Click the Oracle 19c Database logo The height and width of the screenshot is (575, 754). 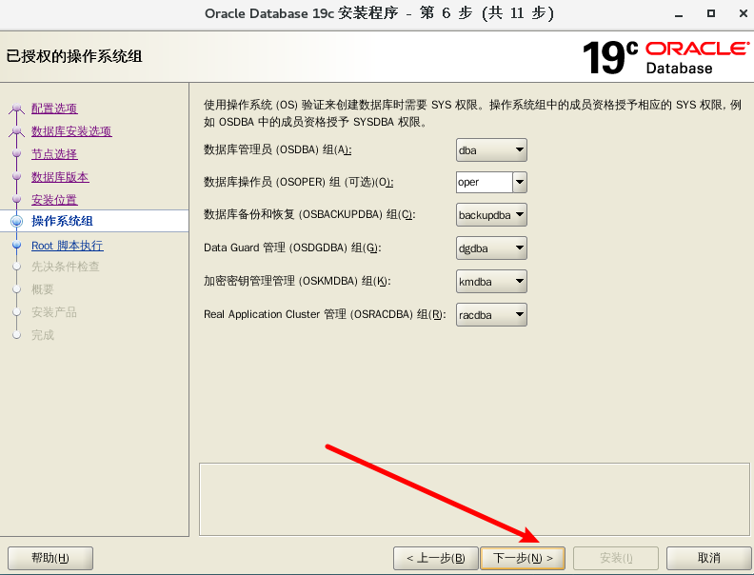tap(665, 57)
